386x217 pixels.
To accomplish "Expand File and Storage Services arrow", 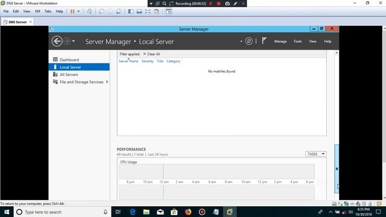I will coord(107,82).
